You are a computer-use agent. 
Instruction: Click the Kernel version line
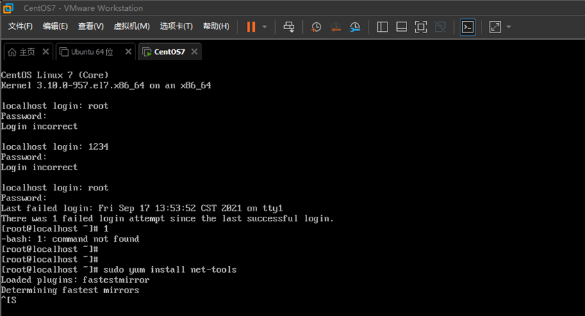(106, 85)
